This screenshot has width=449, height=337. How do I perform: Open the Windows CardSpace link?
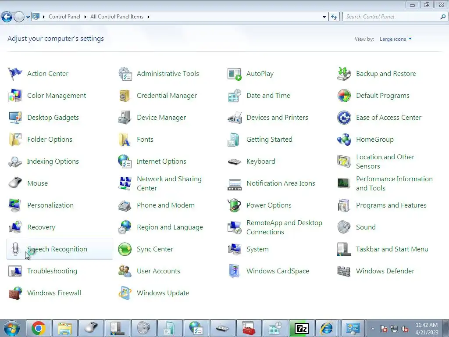pyautogui.click(x=278, y=271)
